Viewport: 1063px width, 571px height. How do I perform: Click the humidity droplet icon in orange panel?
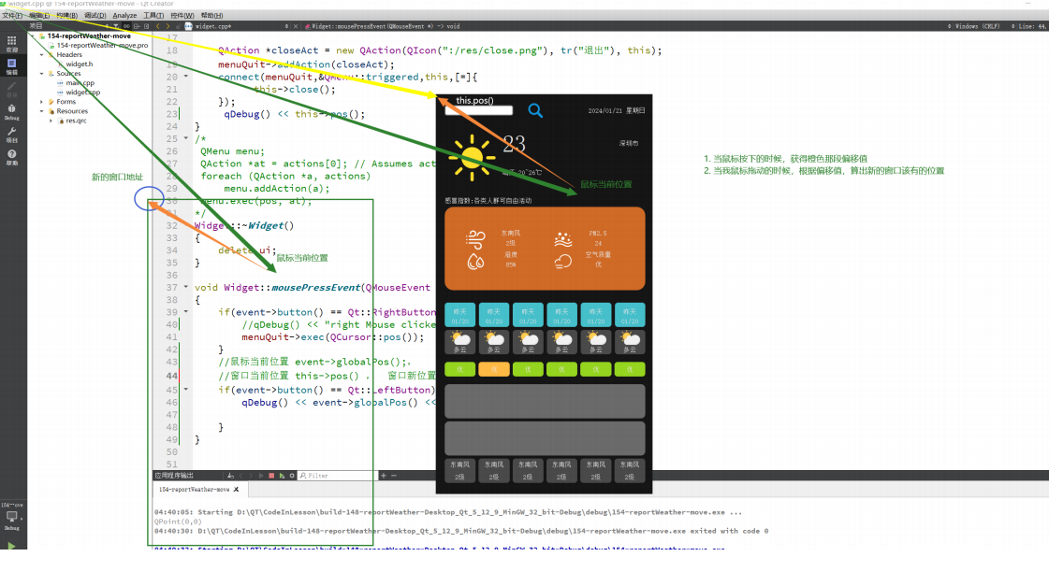pos(475,262)
